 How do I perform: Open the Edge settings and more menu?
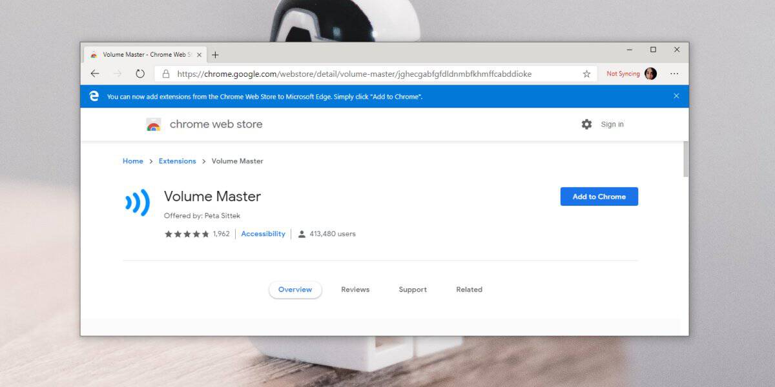click(674, 74)
